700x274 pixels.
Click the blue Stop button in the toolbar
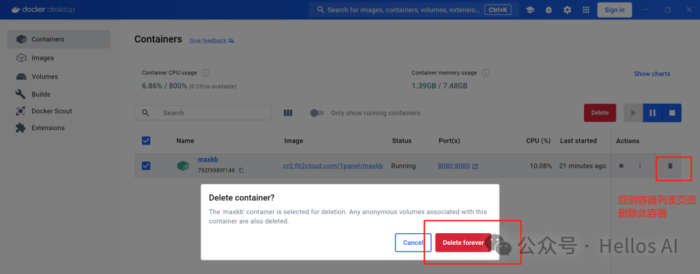(x=672, y=113)
